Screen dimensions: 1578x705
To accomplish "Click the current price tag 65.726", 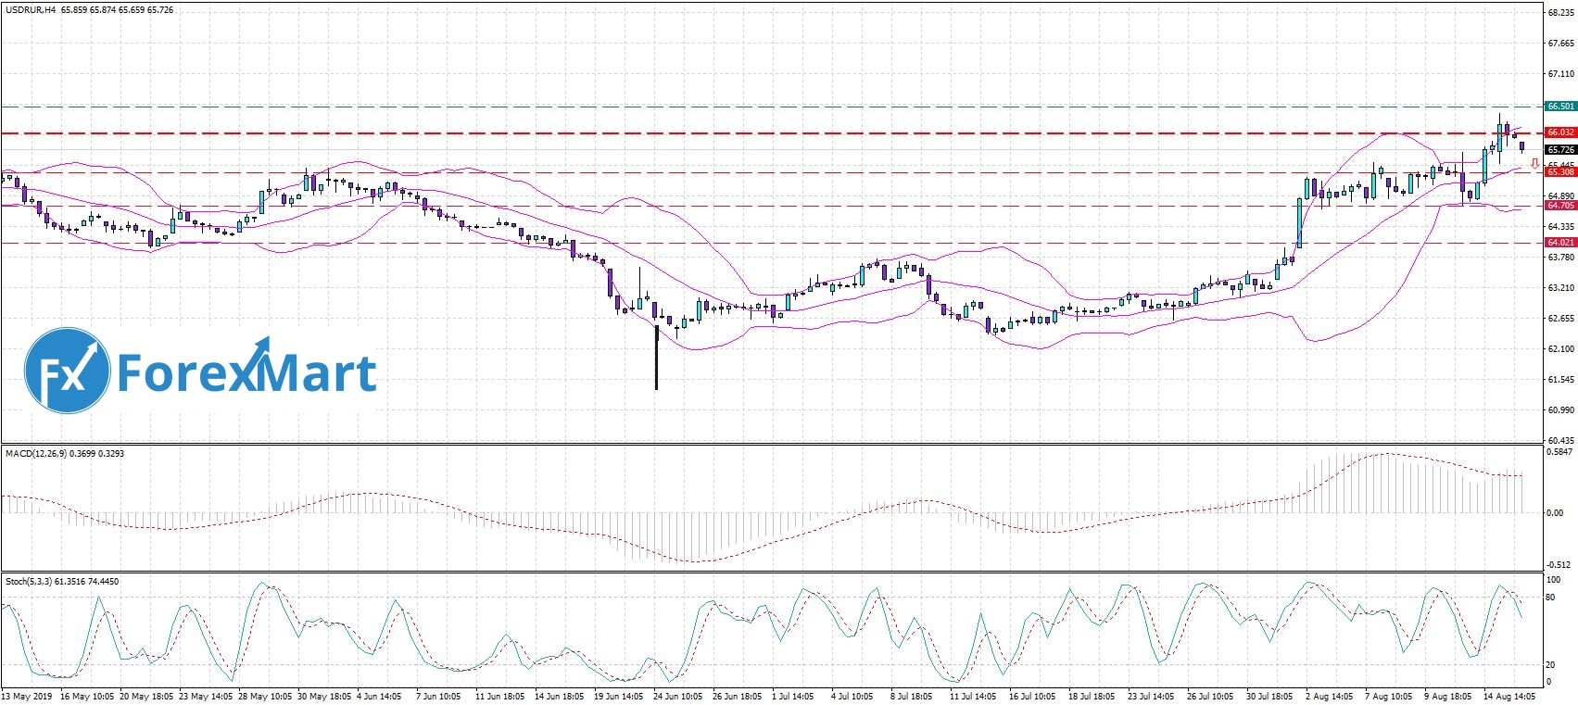I will pos(1560,149).
